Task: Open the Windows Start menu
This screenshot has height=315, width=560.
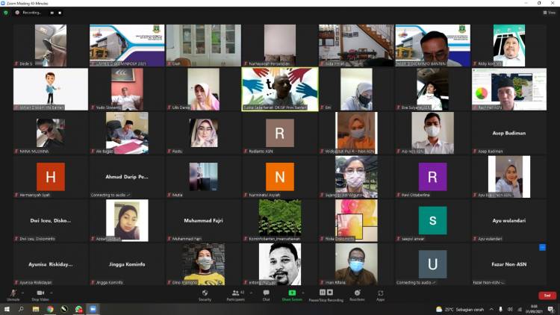Action: tap(7, 309)
